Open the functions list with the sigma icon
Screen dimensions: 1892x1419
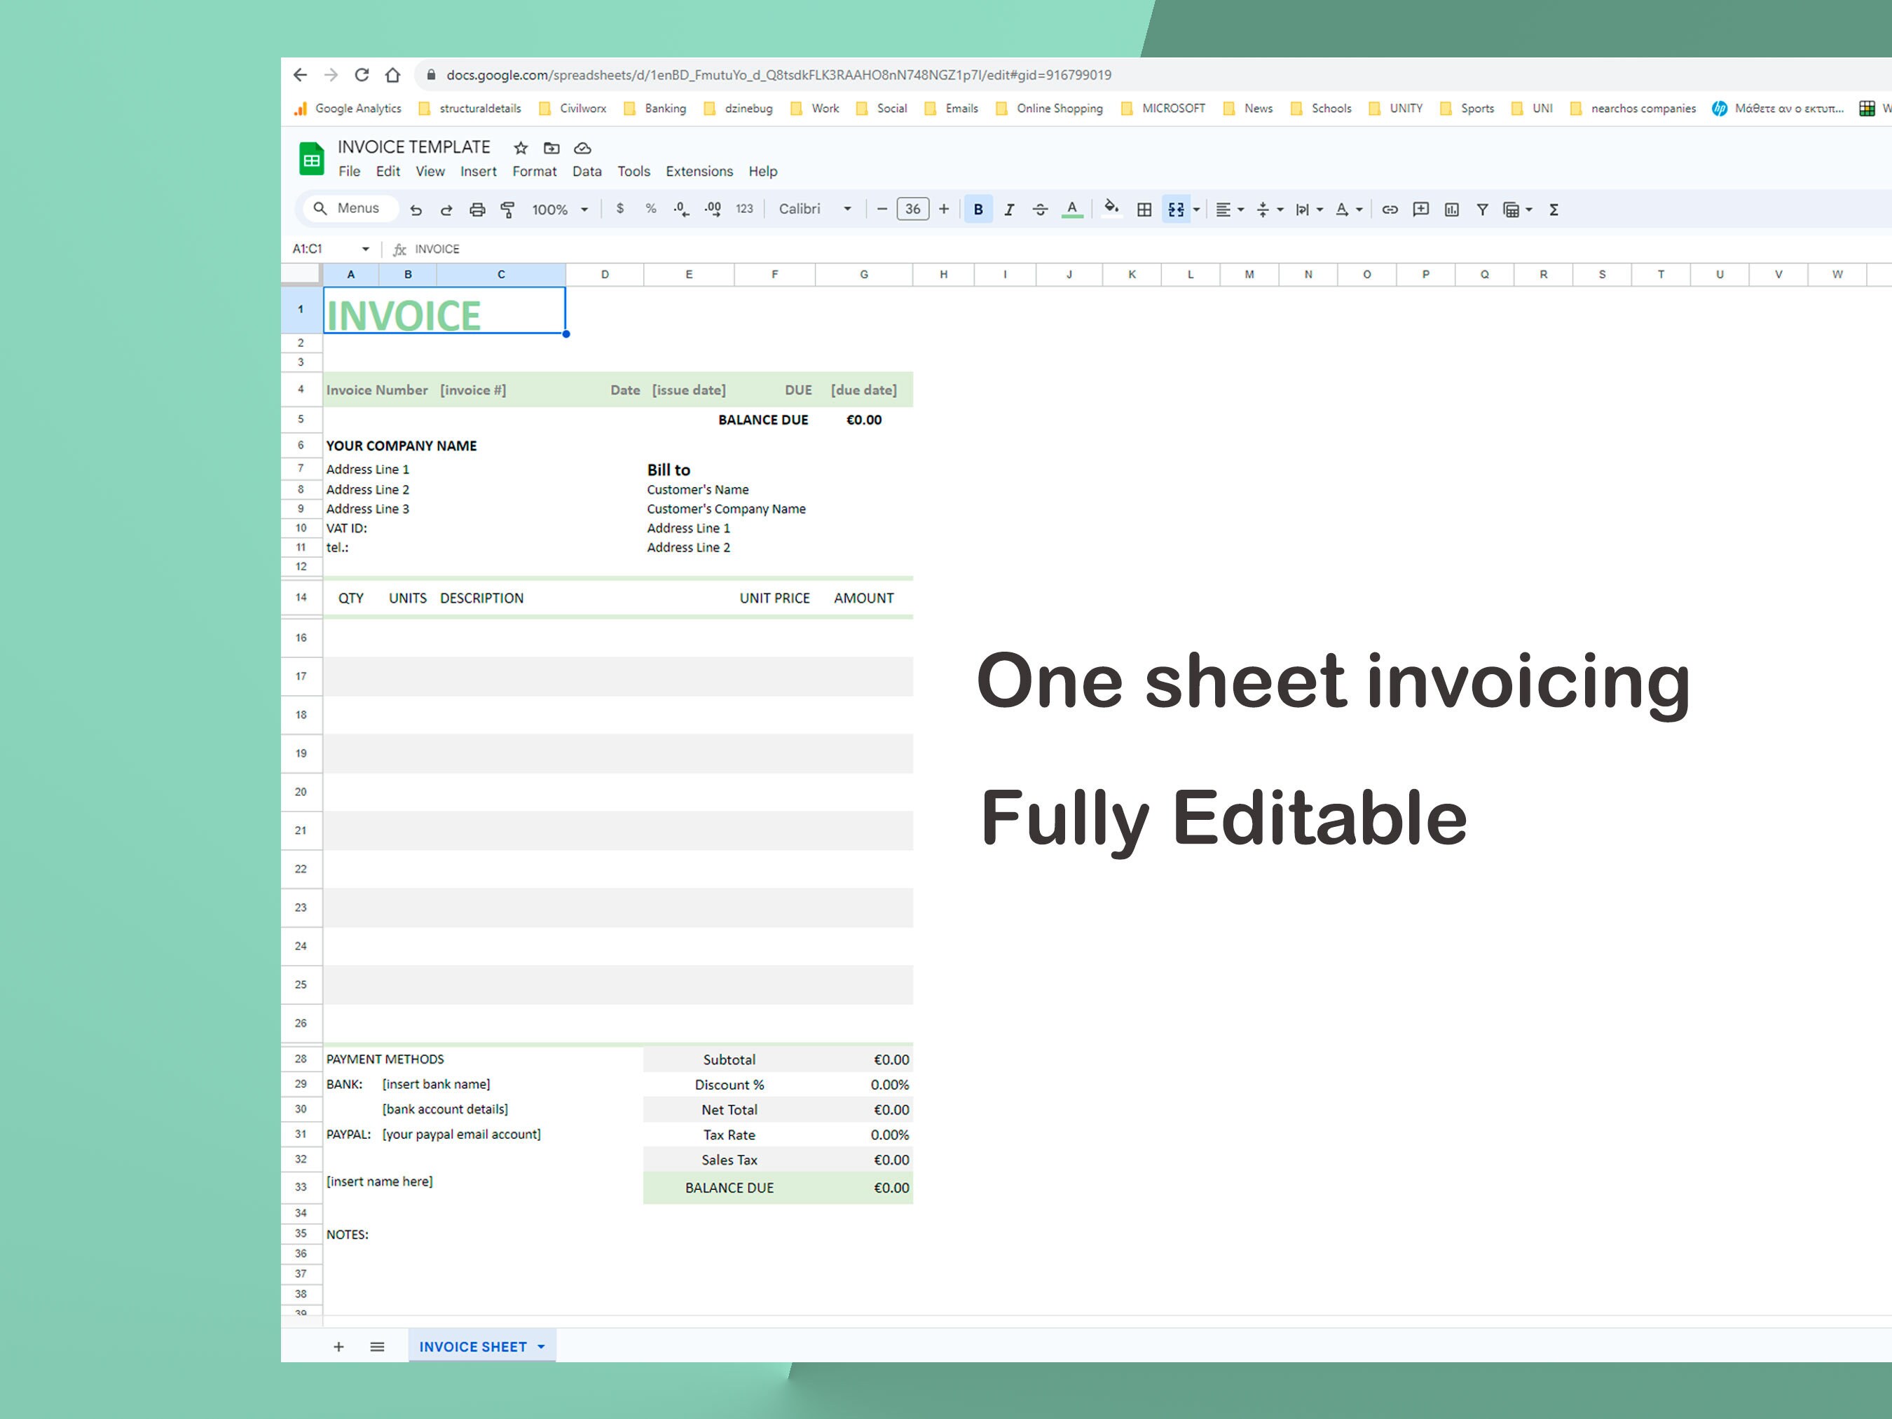tap(1552, 209)
